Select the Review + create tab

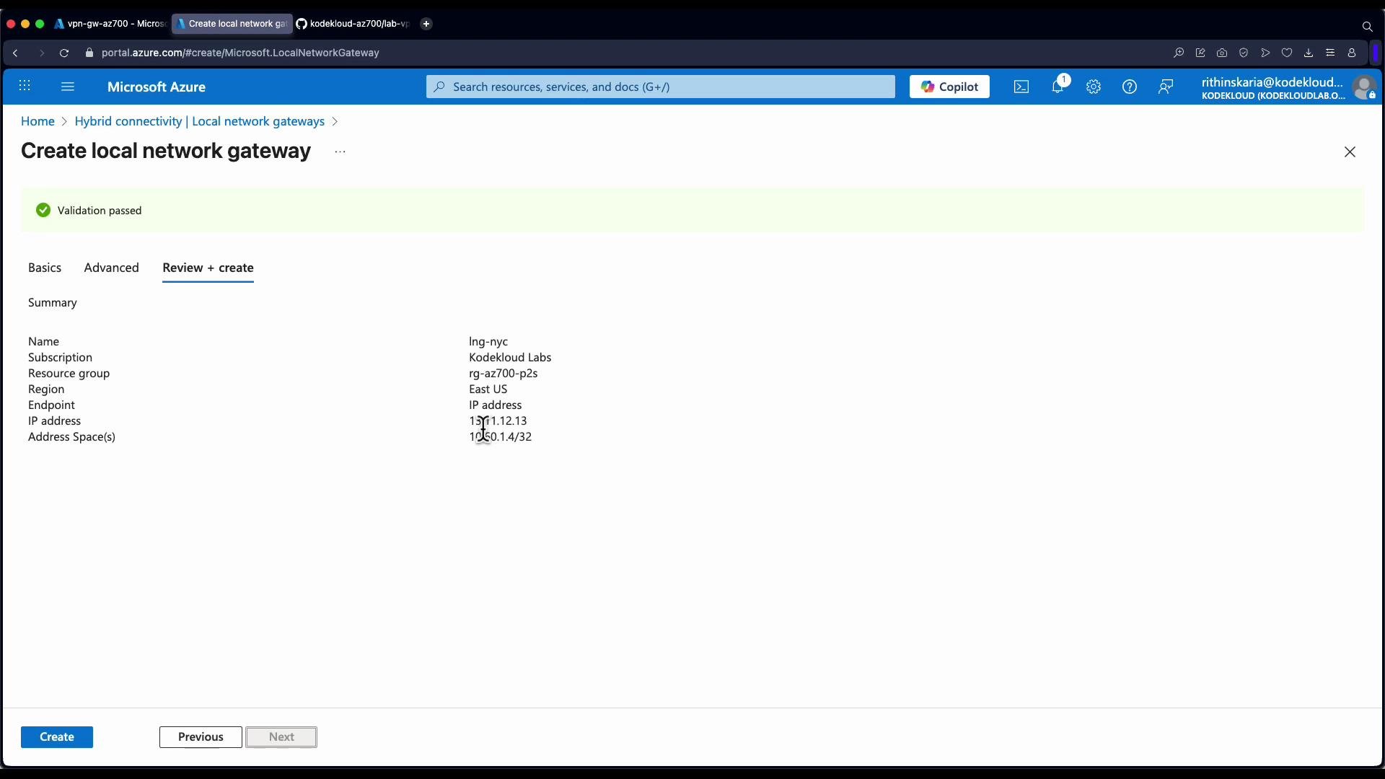pos(208,268)
